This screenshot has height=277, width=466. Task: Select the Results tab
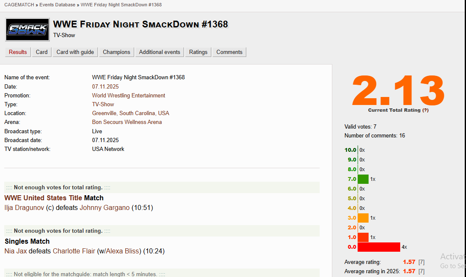18,52
